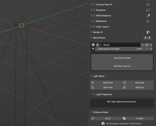The height and width of the screenshot is (126, 156).
Task: Click the 'No Emissive material in the Scene' message
Action: [124, 123]
